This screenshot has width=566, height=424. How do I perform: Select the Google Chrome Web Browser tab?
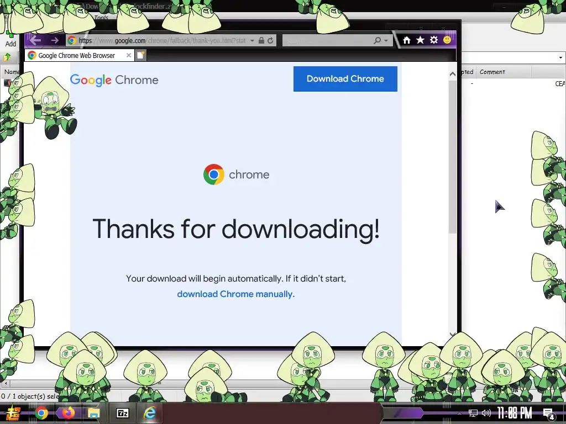tap(80, 55)
